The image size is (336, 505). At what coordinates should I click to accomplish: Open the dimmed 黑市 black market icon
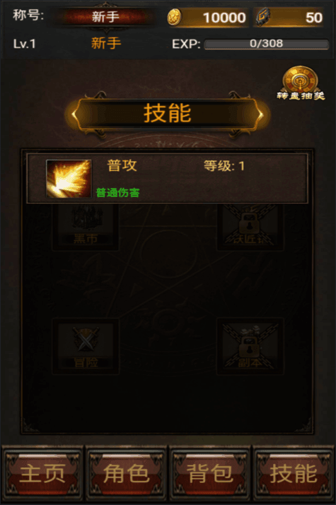click(86, 227)
